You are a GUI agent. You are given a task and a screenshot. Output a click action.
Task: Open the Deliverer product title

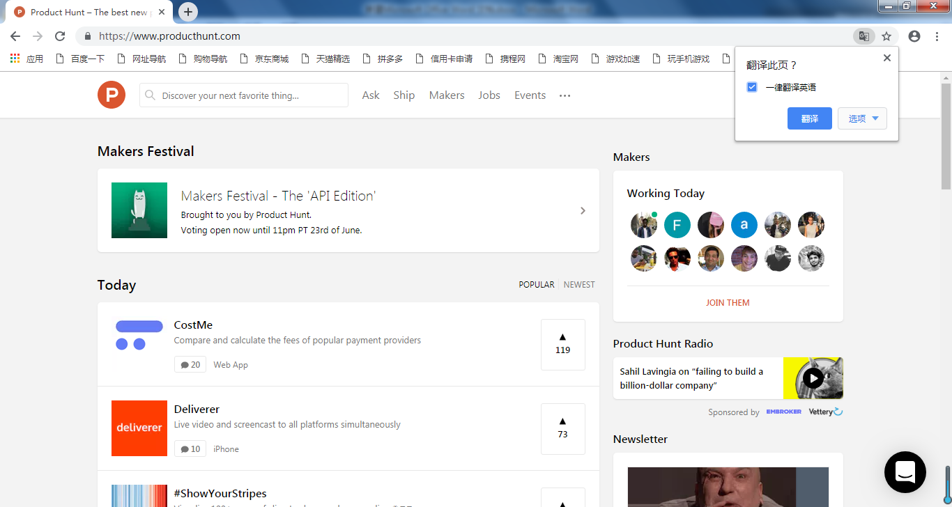[197, 409]
